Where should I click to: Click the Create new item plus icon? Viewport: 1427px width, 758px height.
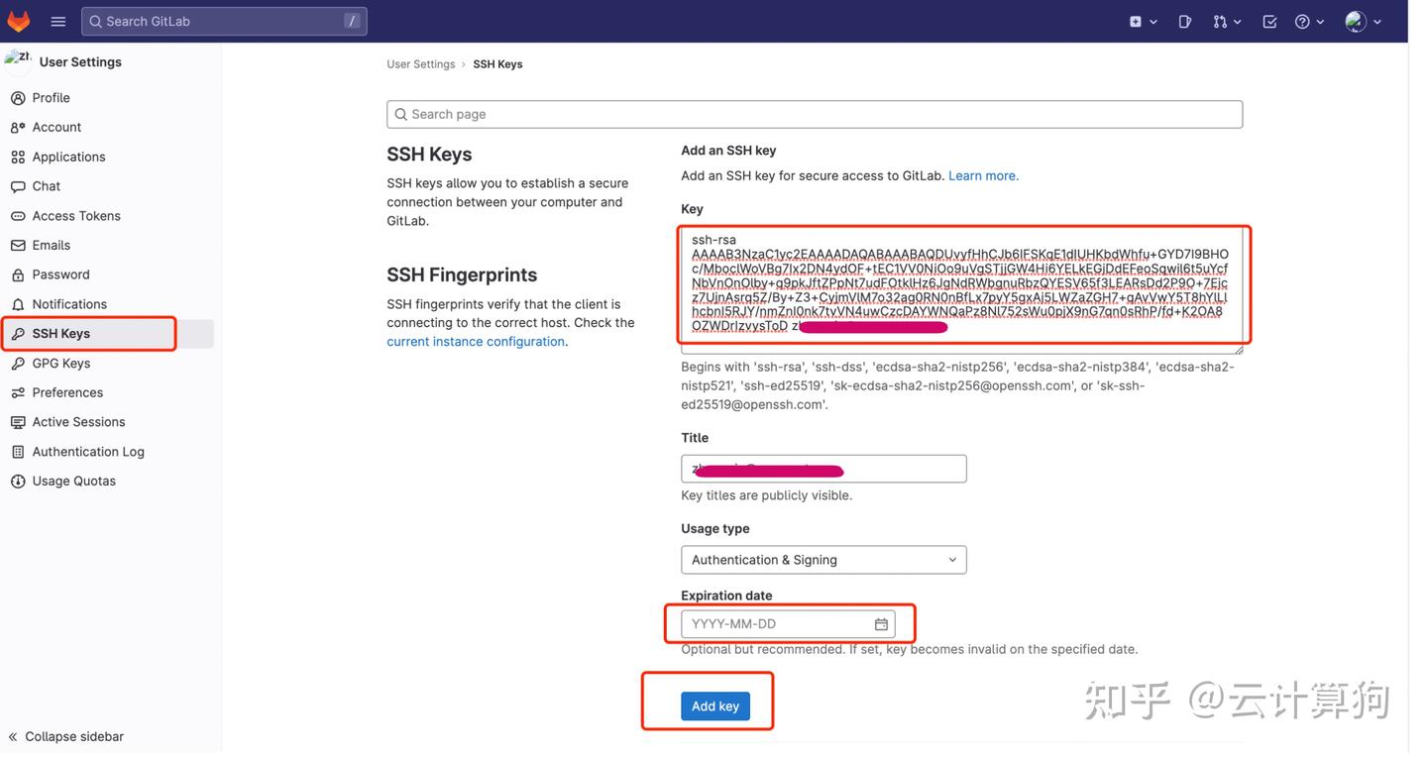[1138, 20]
